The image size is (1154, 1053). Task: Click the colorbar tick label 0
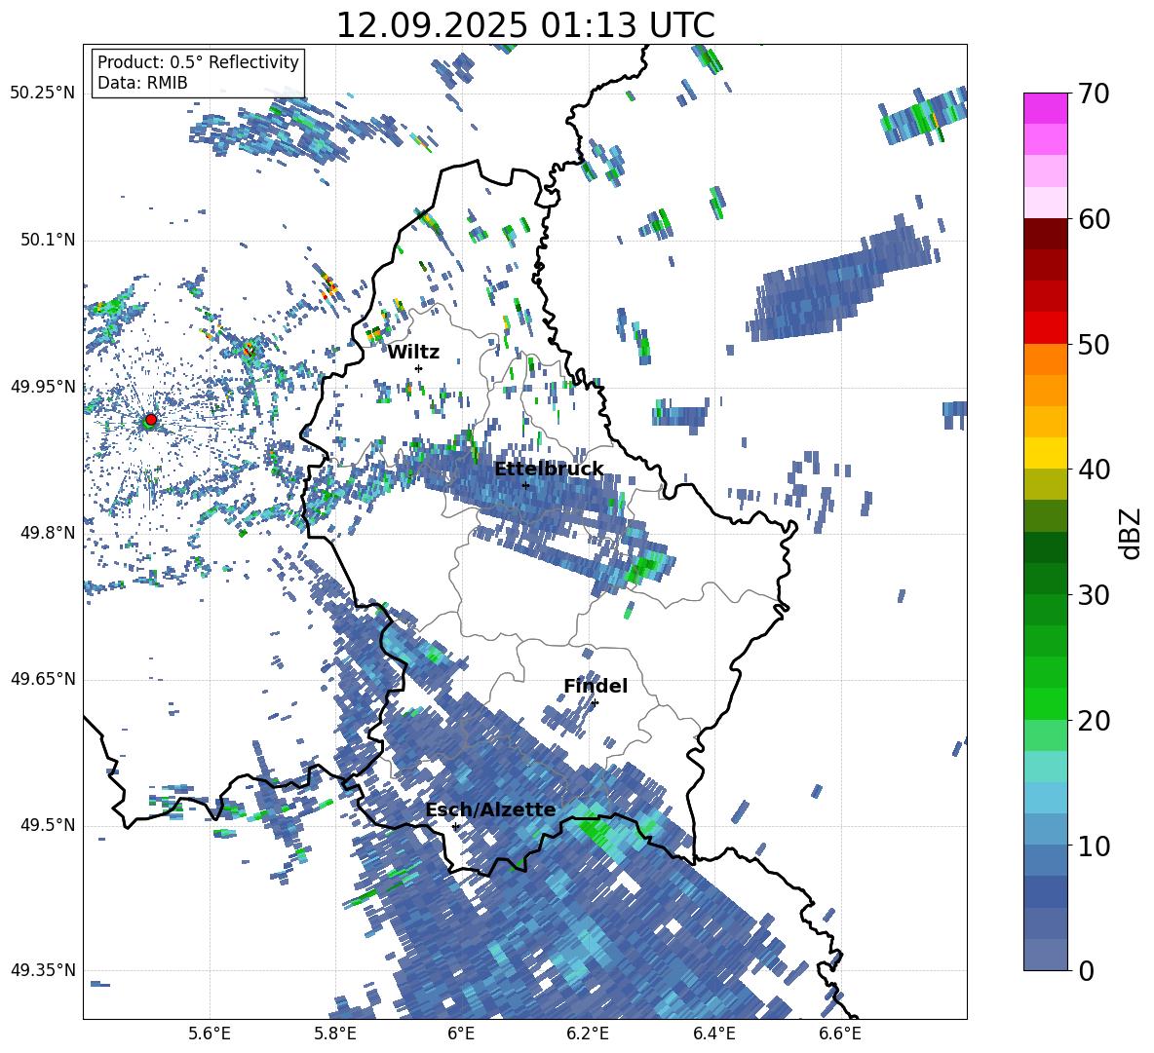[x=1087, y=971]
